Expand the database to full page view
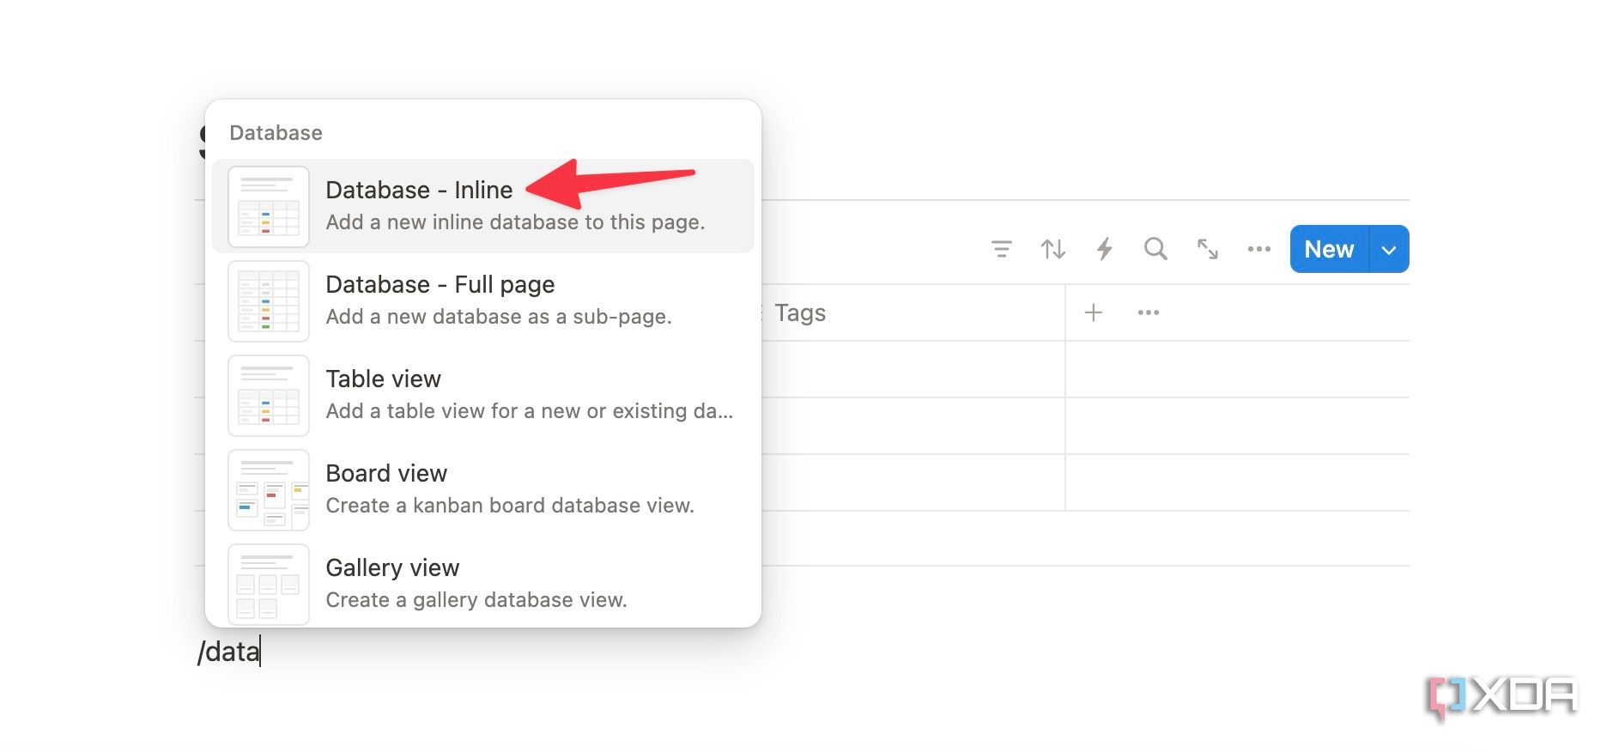This screenshot has height=752, width=1607. pos(1208,249)
